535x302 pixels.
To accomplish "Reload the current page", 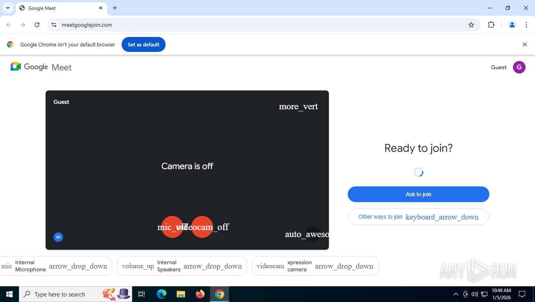I will pos(37,25).
